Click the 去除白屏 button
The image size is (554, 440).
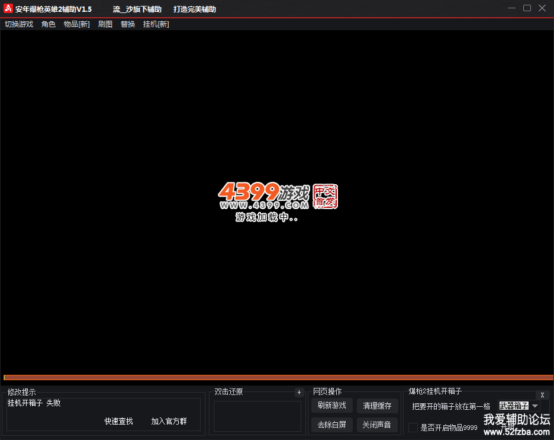pyautogui.click(x=332, y=425)
